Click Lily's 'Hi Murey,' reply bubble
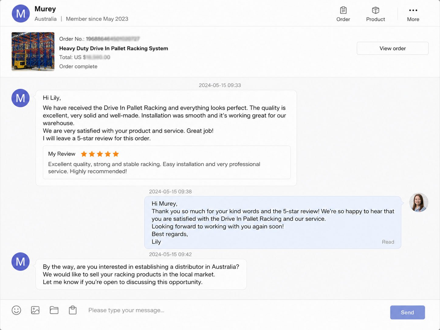 (273, 222)
